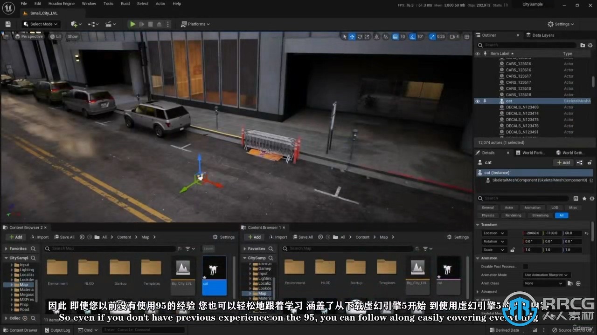This screenshot has height=335, width=597.
Task: Open filter options in Content Browser 2
Action: point(190,249)
